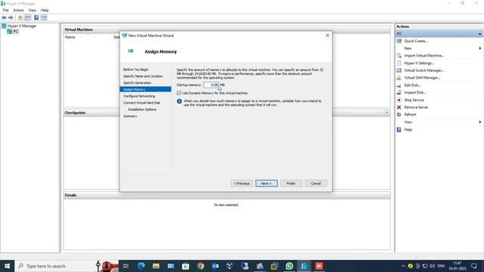Click the green Refresh icon in Actions

399,114
